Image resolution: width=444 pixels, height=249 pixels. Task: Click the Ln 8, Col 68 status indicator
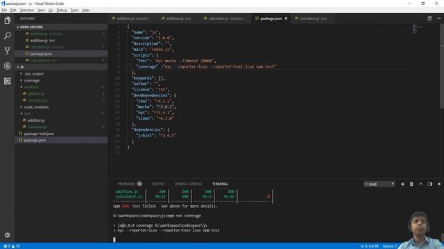coord(369,246)
